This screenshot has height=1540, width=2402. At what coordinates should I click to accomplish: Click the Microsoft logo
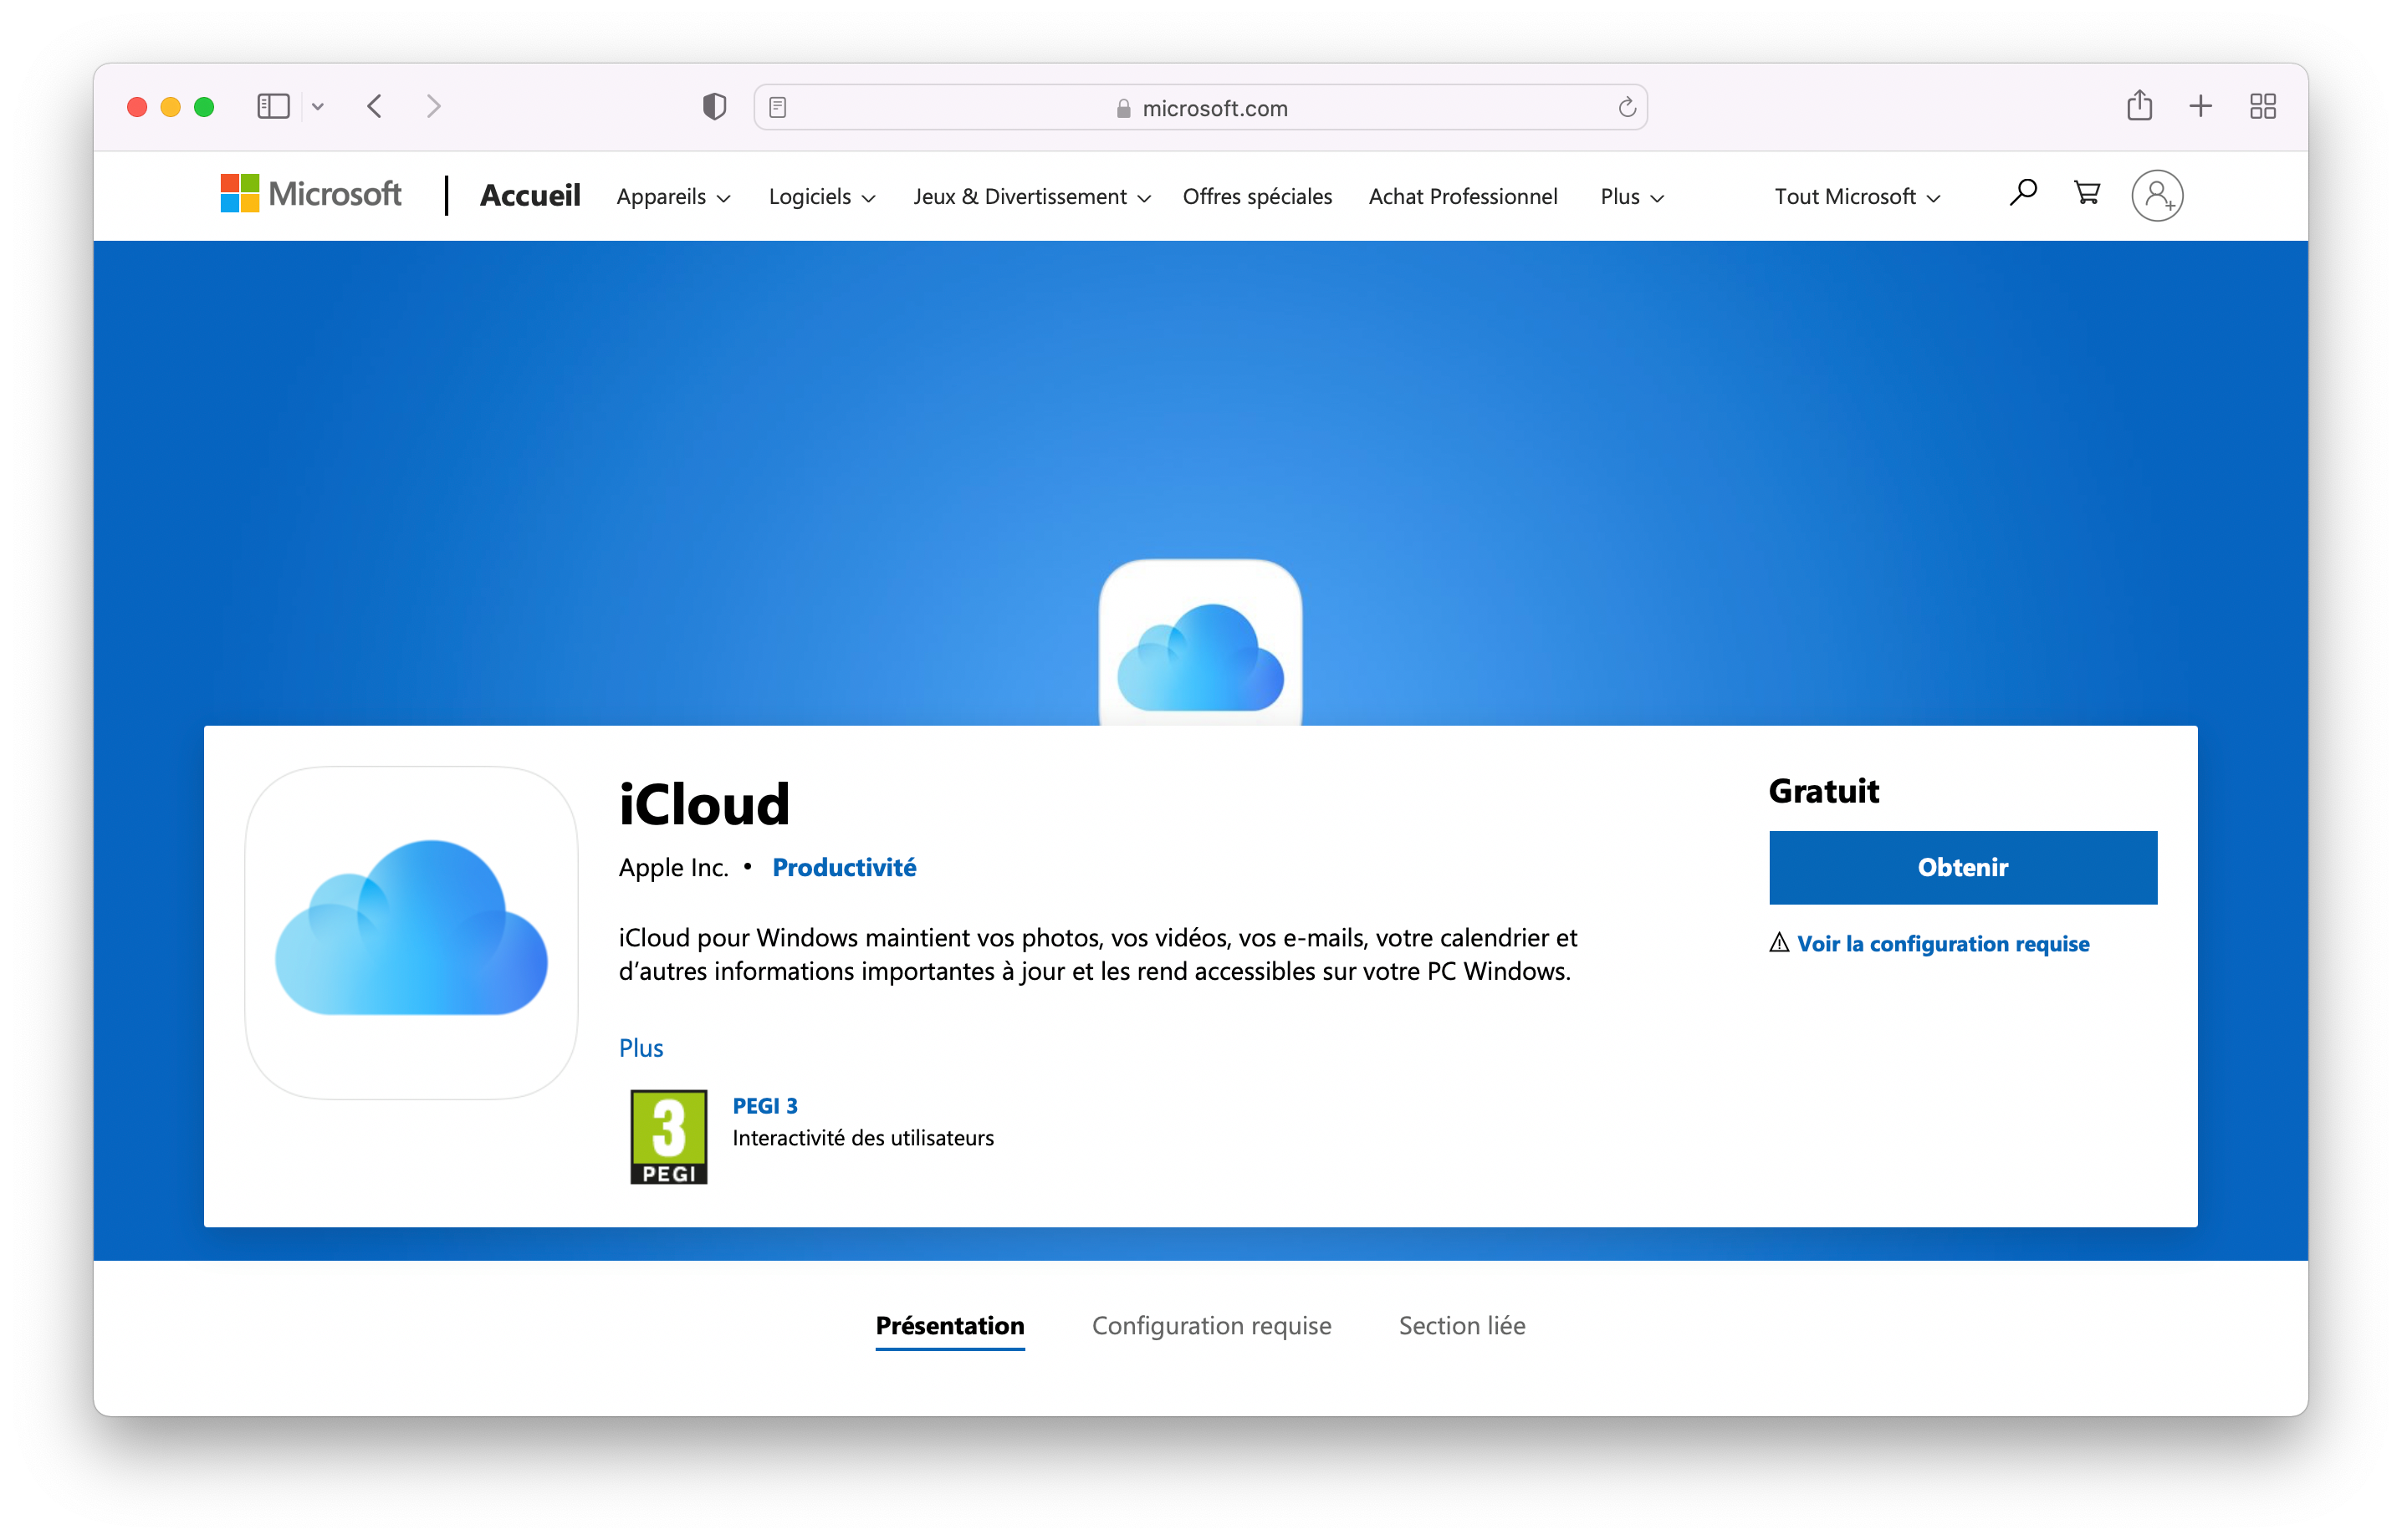click(x=310, y=194)
